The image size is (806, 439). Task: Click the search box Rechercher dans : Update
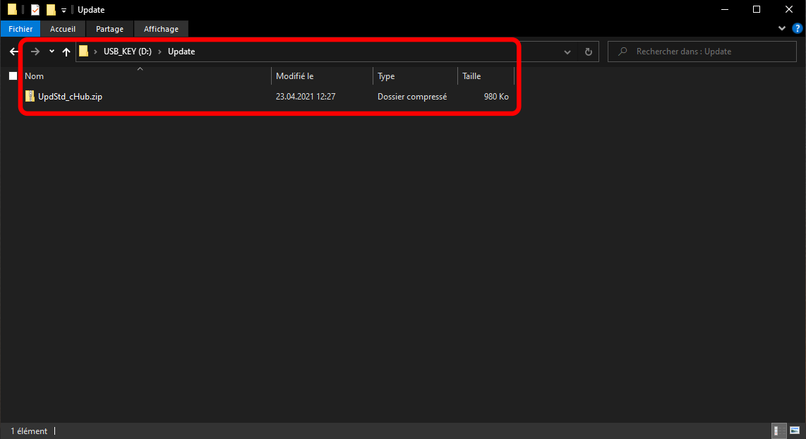click(x=702, y=52)
